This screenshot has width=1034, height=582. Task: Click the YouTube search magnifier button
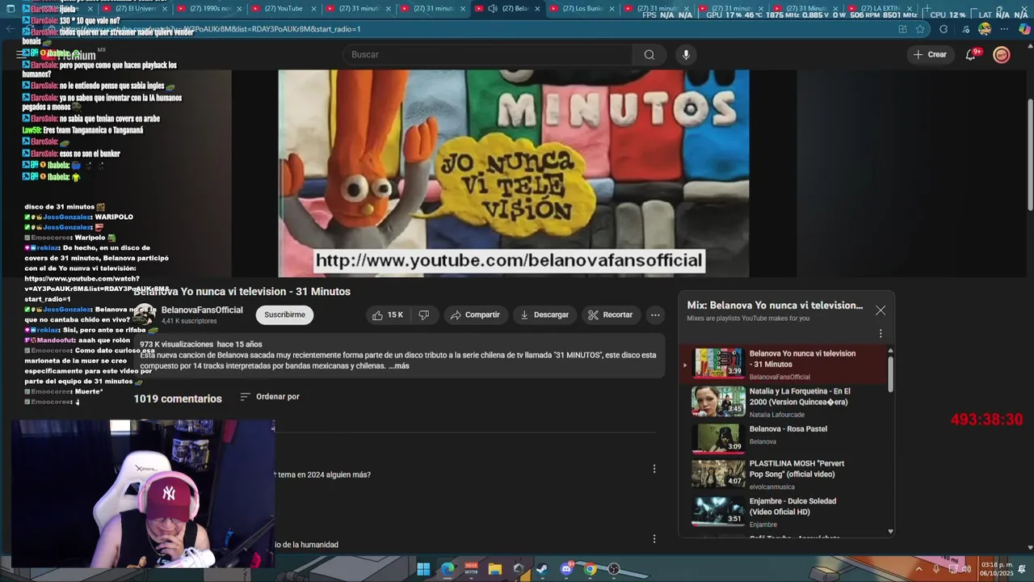click(649, 54)
